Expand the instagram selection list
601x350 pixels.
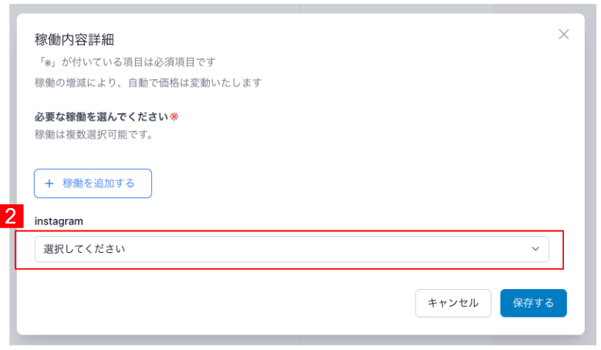(292, 249)
